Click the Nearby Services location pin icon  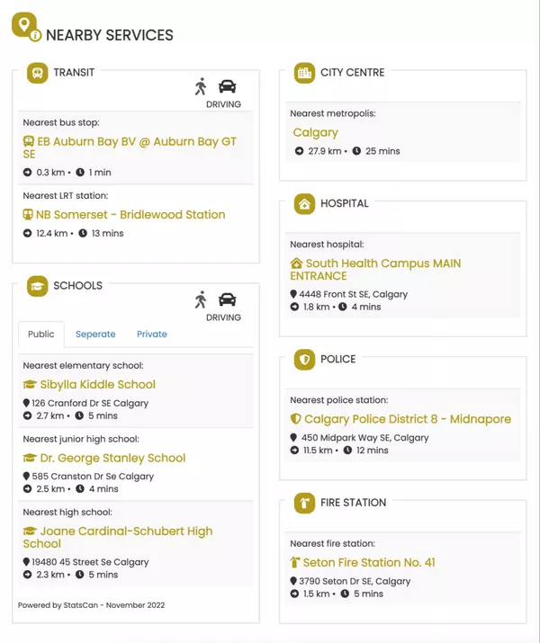click(26, 27)
